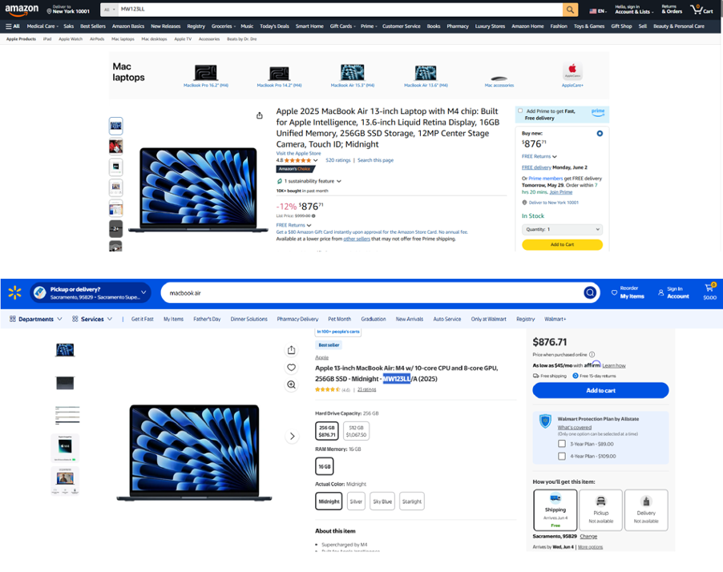Expand the sustainability feature chevron
Image resolution: width=723 pixels, height=572 pixels.
339,181
